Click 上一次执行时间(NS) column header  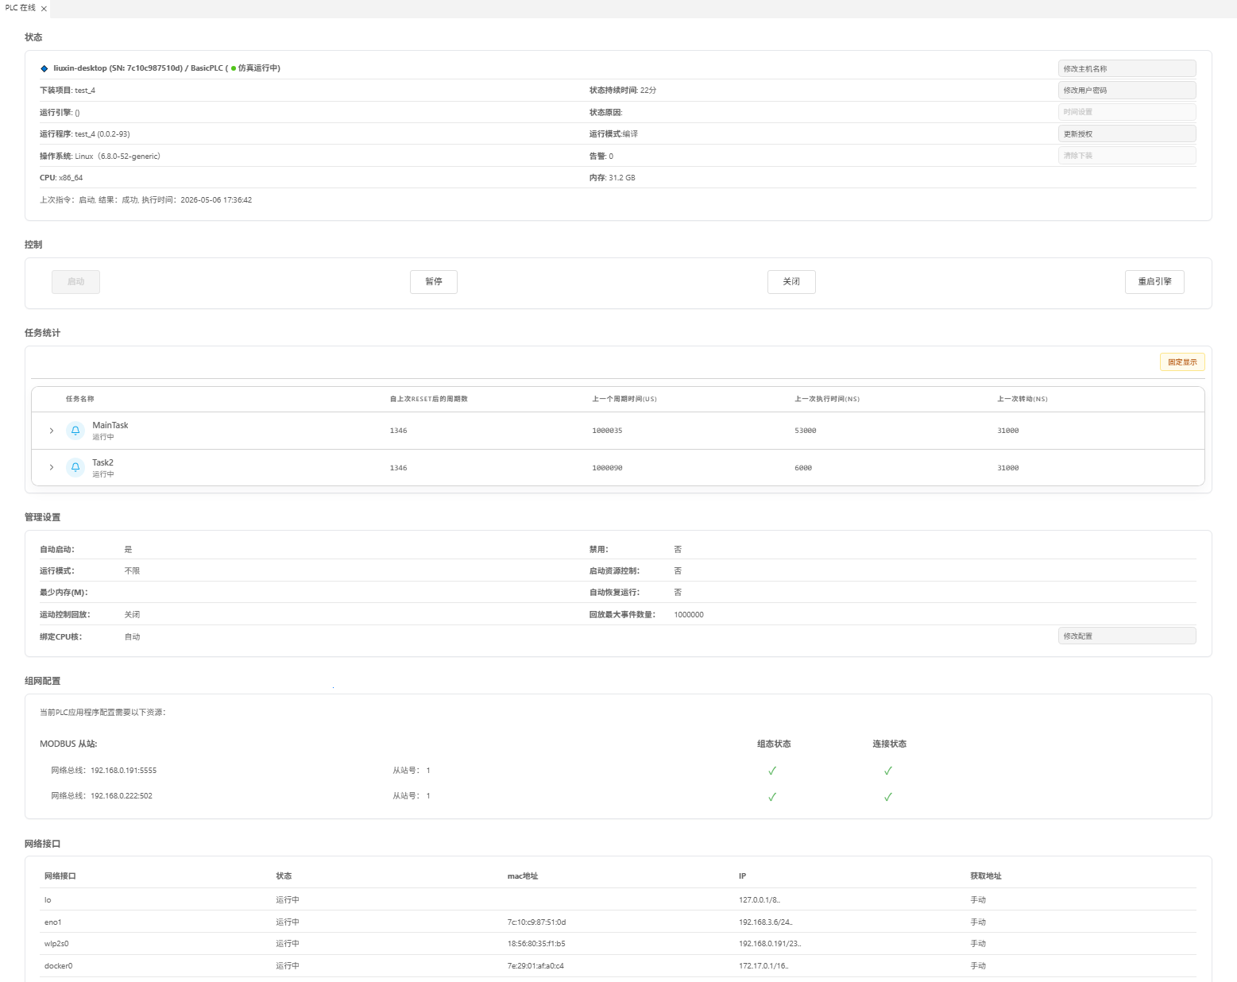click(827, 399)
